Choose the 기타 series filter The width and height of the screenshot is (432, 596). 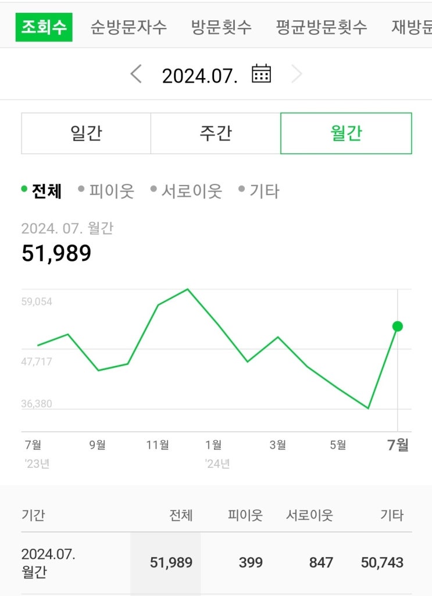coord(259,191)
